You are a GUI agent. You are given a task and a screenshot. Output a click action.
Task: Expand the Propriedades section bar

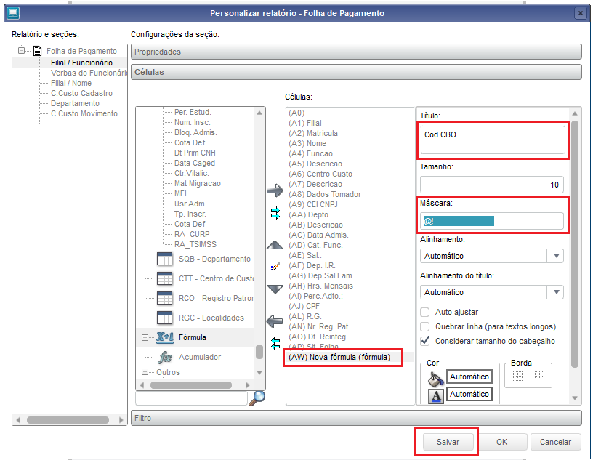(x=356, y=52)
